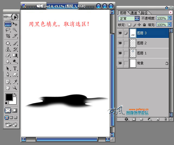Expand the 不透明度 opacity arrow
174x145 pixels.
(170, 18)
